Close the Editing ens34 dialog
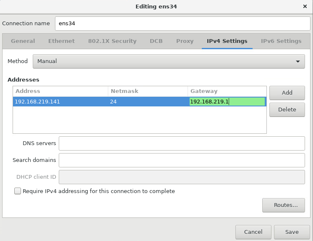Viewport: 313px width, 241px height. (x=305, y=6)
